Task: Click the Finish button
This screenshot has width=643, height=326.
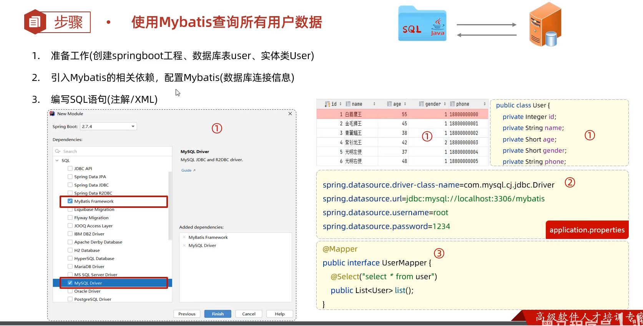Action: coord(218,314)
